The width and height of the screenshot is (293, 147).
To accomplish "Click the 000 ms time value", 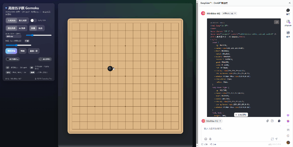I will coord(13,37).
